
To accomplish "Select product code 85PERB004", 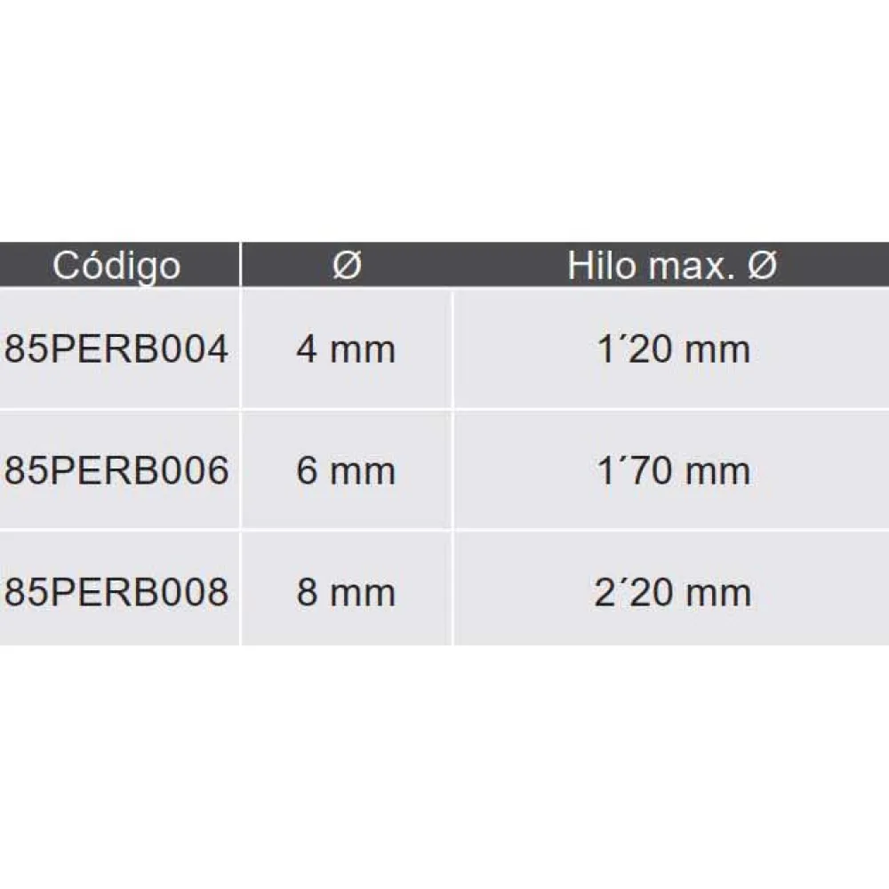I will pyautogui.click(x=116, y=349).
